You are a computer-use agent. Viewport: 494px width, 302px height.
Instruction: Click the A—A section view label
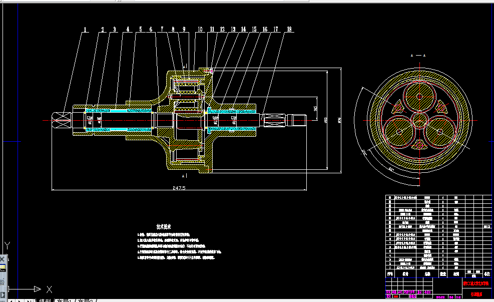point(418,56)
